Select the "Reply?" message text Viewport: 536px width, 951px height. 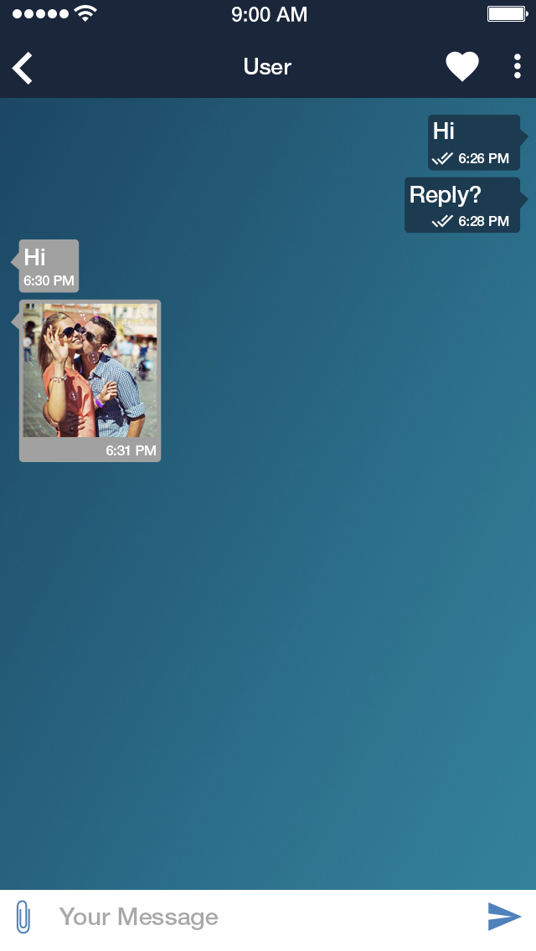tap(446, 195)
